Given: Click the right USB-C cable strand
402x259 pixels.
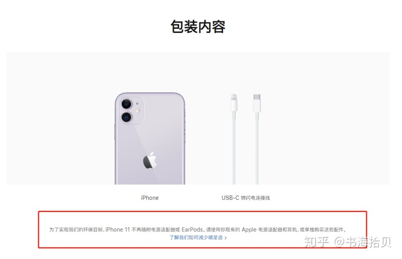Looking at the screenshot, I should [257, 148].
